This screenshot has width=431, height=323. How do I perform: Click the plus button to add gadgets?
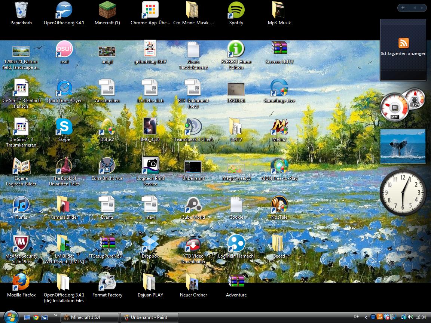[x=403, y=8]
